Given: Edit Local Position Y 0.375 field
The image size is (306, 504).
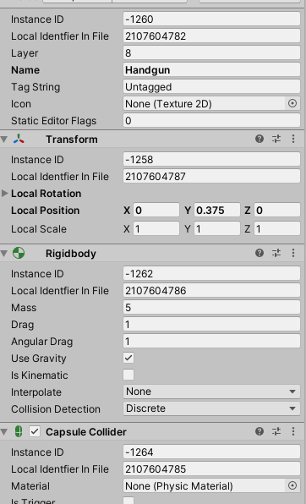Looking at the screenshot, I should click(x=217, y=211).
